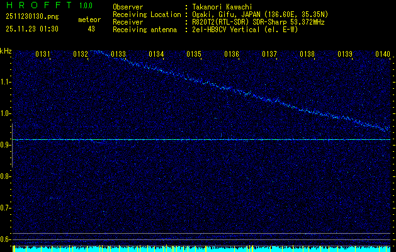
Task: Select the 0139 time marker
Action: click(345, 54)
